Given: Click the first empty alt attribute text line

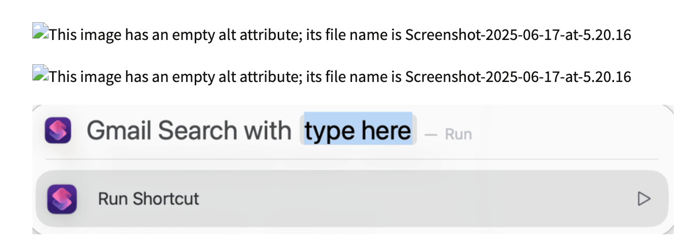Looking at the screenshot, I should coord(340,35).
